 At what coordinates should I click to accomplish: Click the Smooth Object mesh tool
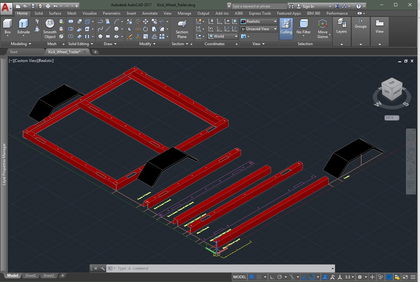50,29
